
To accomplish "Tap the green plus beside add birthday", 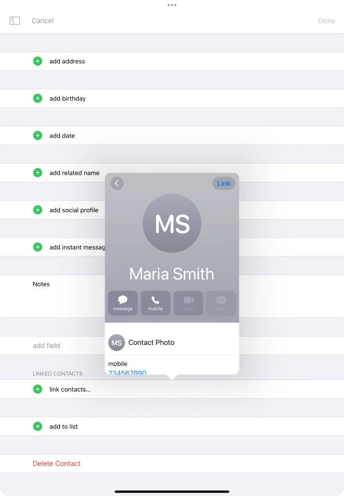I will coord(37,99).
